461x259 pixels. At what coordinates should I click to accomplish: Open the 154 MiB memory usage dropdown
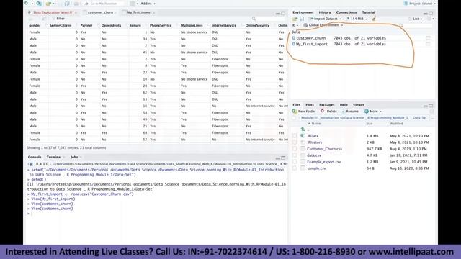[357, 19]
